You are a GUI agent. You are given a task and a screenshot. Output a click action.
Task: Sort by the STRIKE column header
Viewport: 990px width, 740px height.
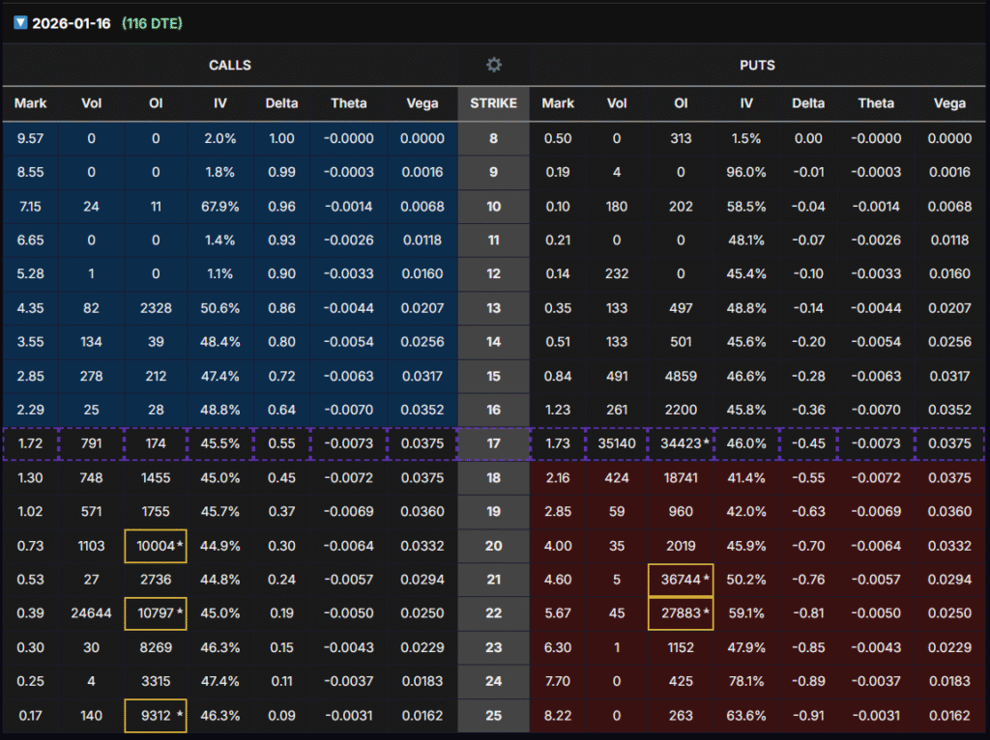coord(493,103)
